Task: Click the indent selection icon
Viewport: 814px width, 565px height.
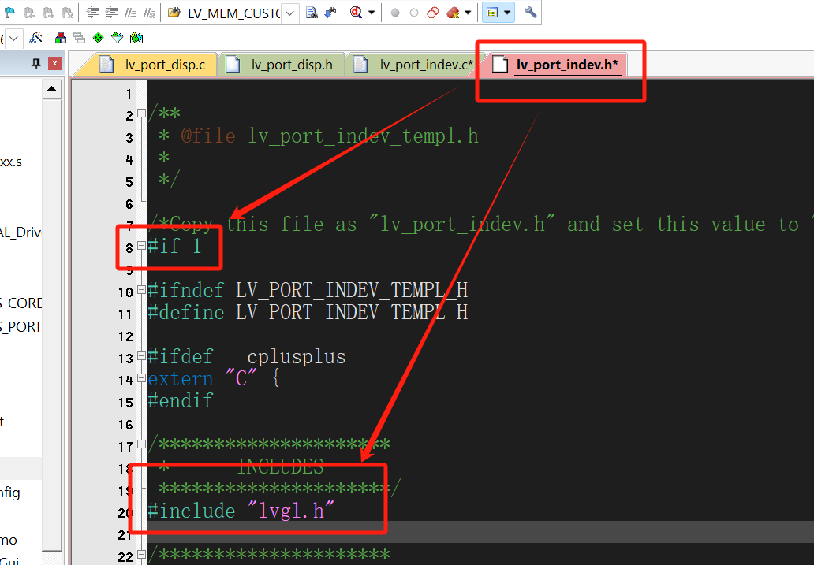Action: click(x=92, y=13)
